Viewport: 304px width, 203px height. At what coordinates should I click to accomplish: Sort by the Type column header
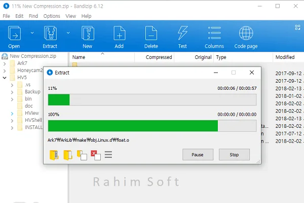(x=221, y=57)
